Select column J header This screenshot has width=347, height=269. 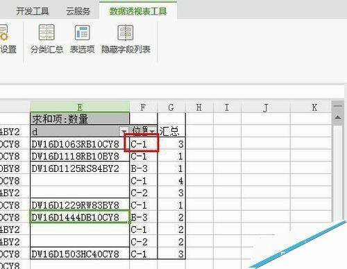pos(265,107)
